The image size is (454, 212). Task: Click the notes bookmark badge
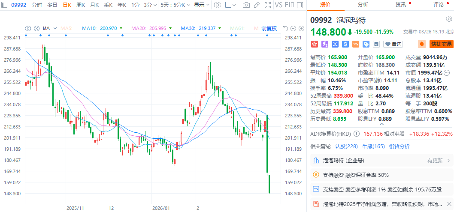pyautogui.click(x=376, y=44)
